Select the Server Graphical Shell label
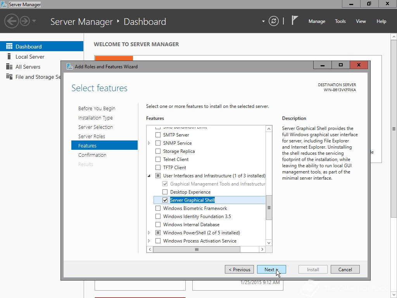Screen dimensions: 397x298 click(x=192, y=200)
